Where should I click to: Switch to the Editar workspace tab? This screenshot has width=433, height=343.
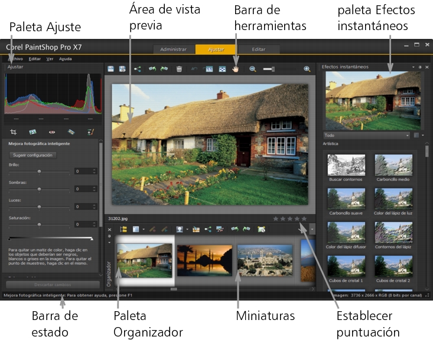click(x=258, y=50)
